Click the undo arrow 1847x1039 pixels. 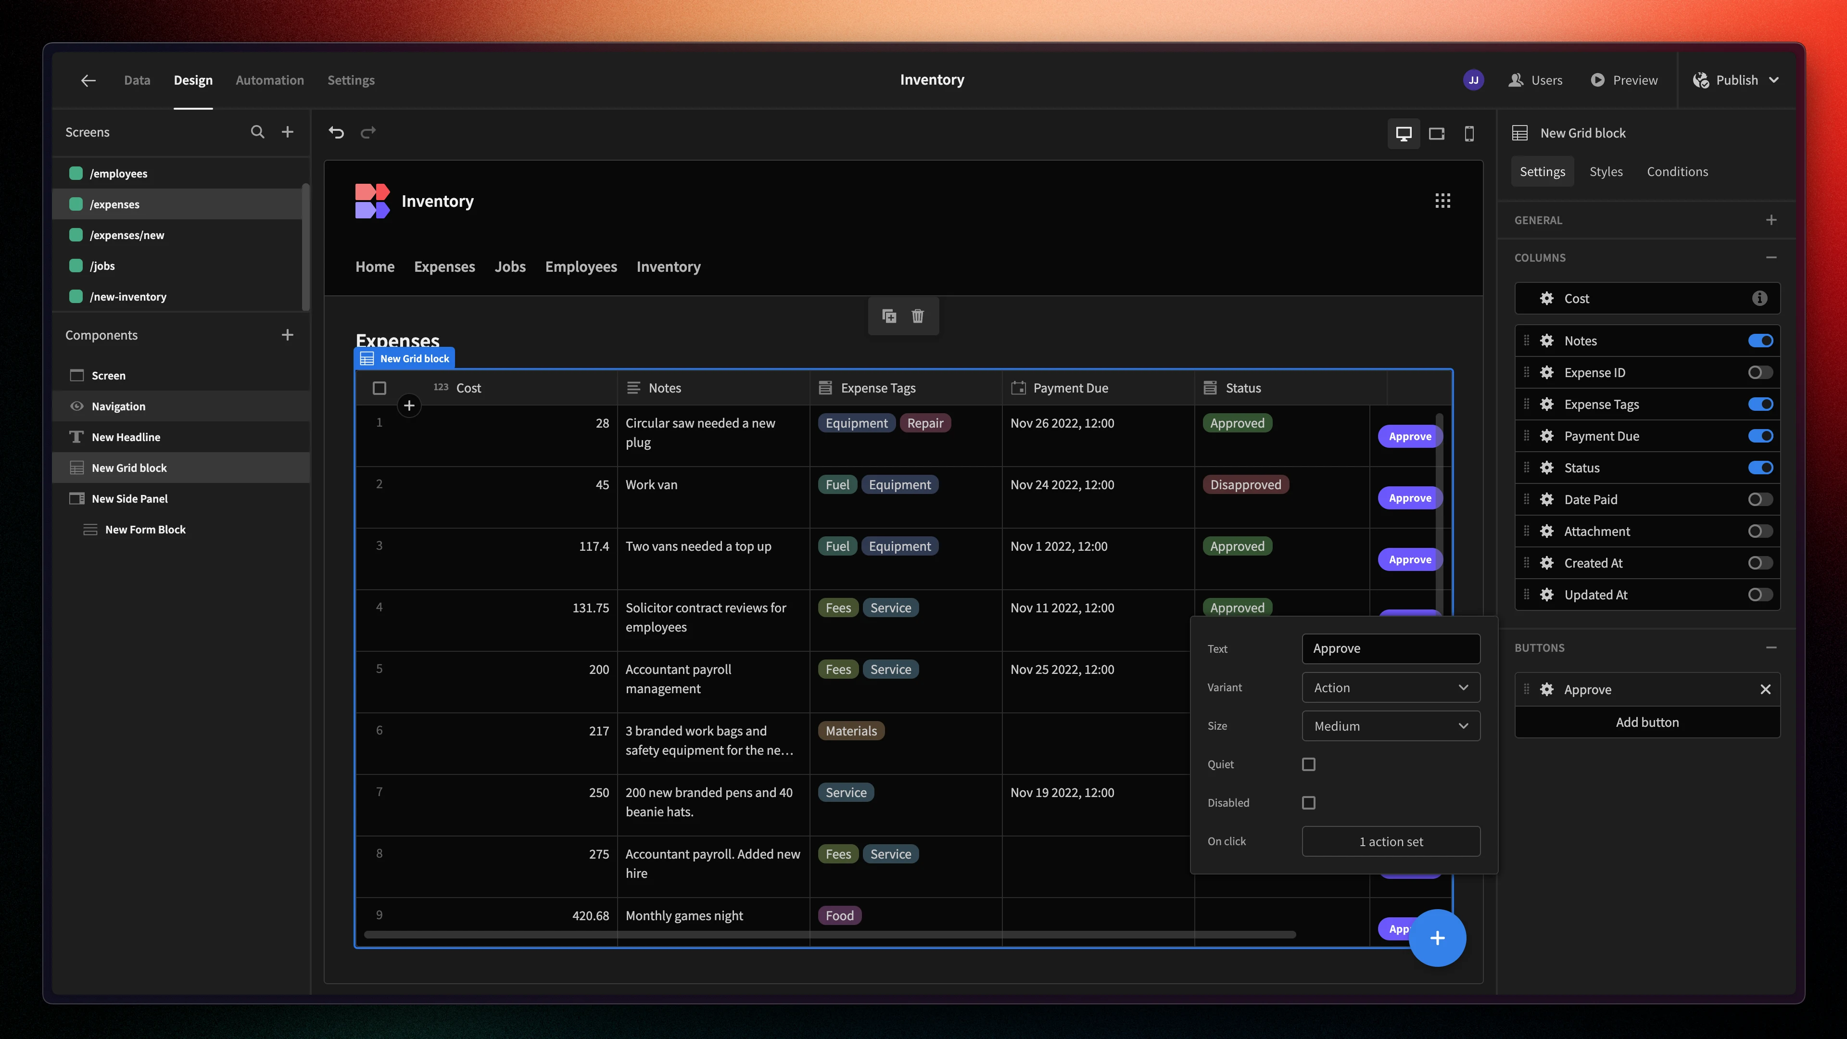tap(336, 133)
